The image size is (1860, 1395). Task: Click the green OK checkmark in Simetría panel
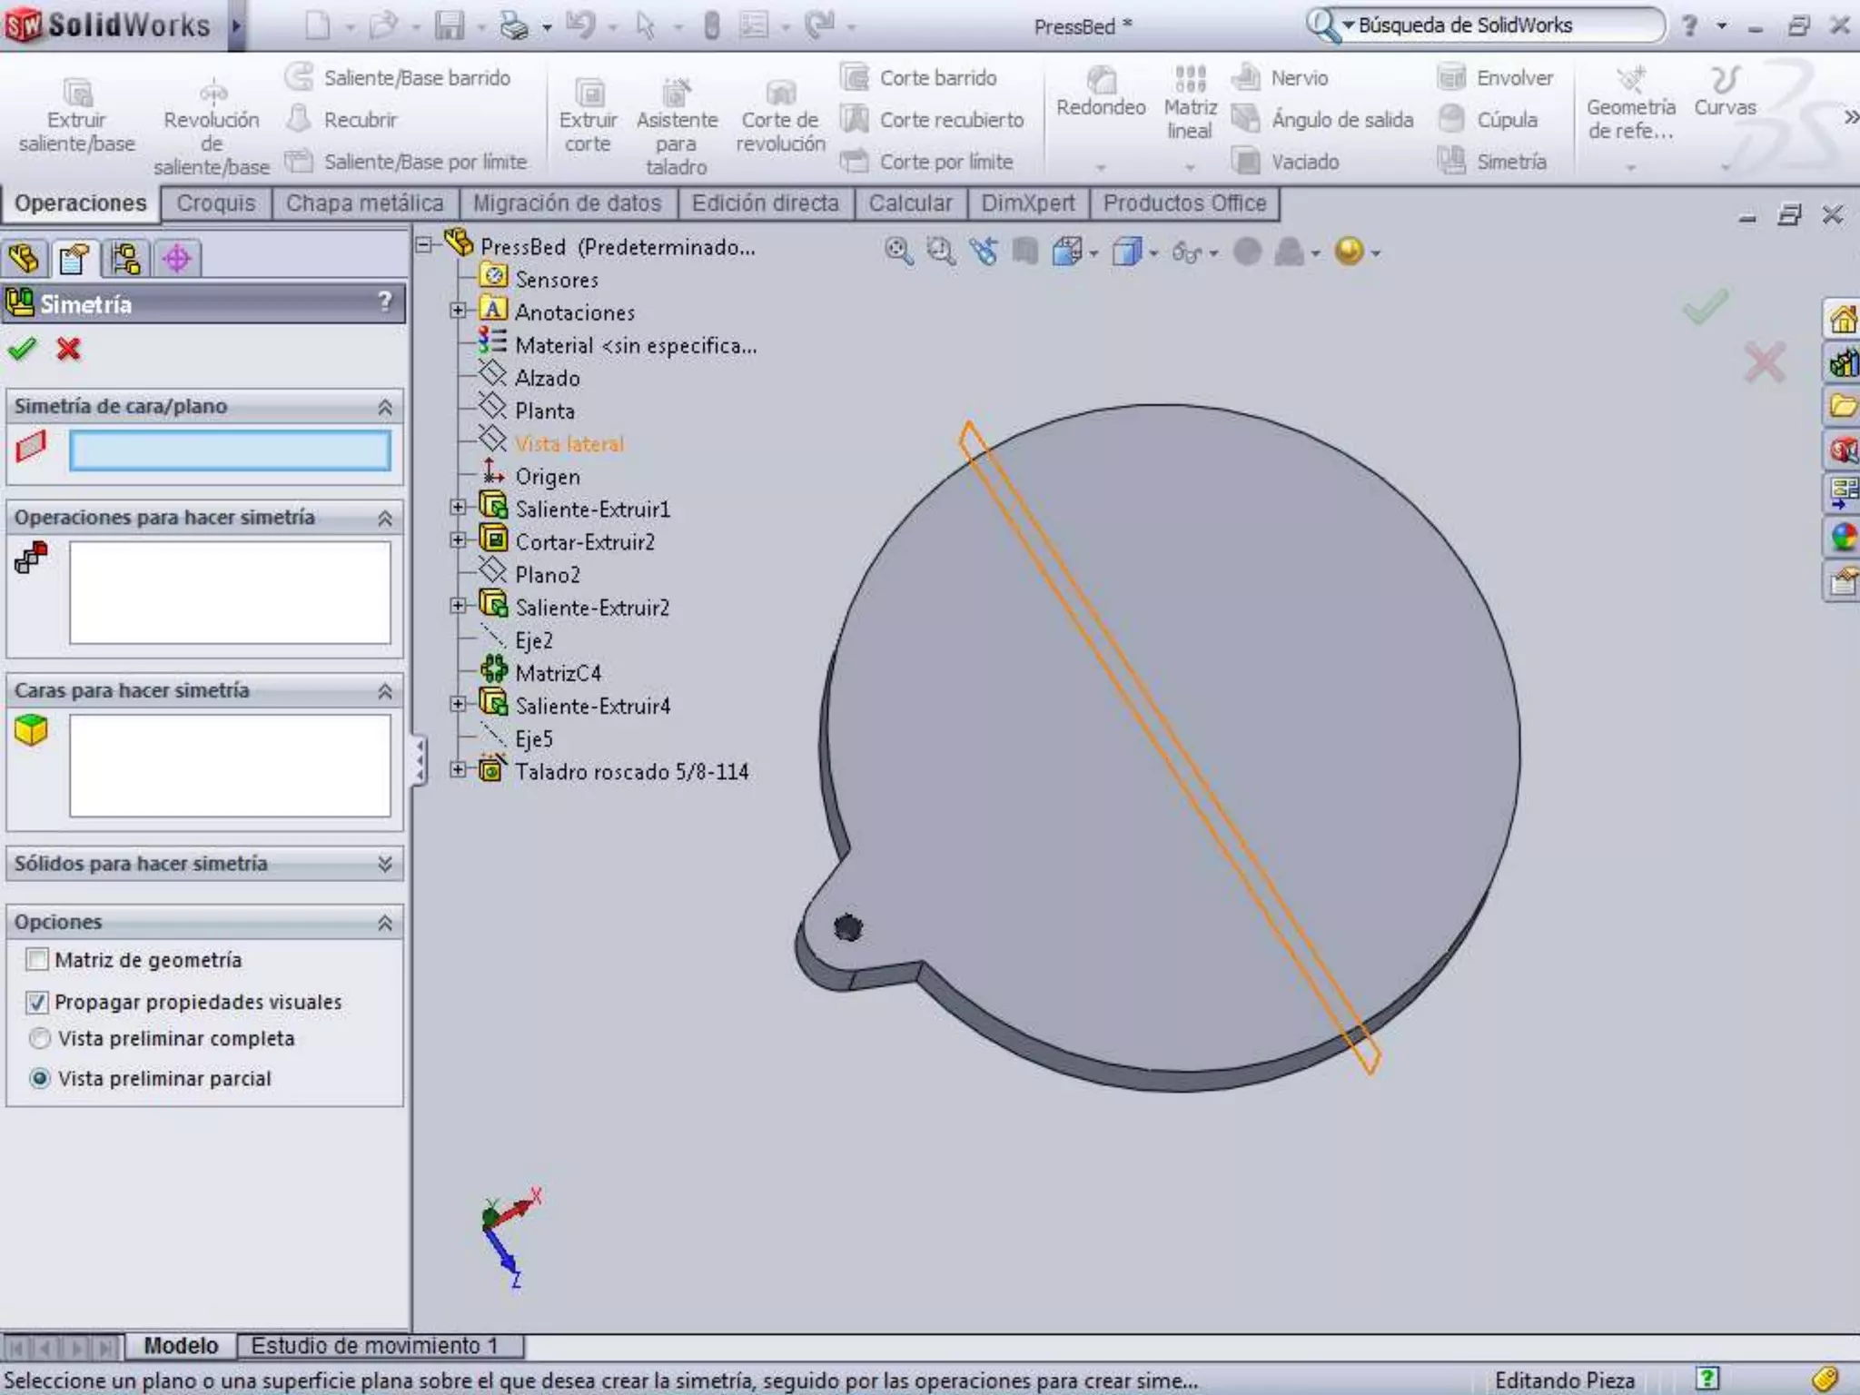pyautogui.click(x=22, y=350)
